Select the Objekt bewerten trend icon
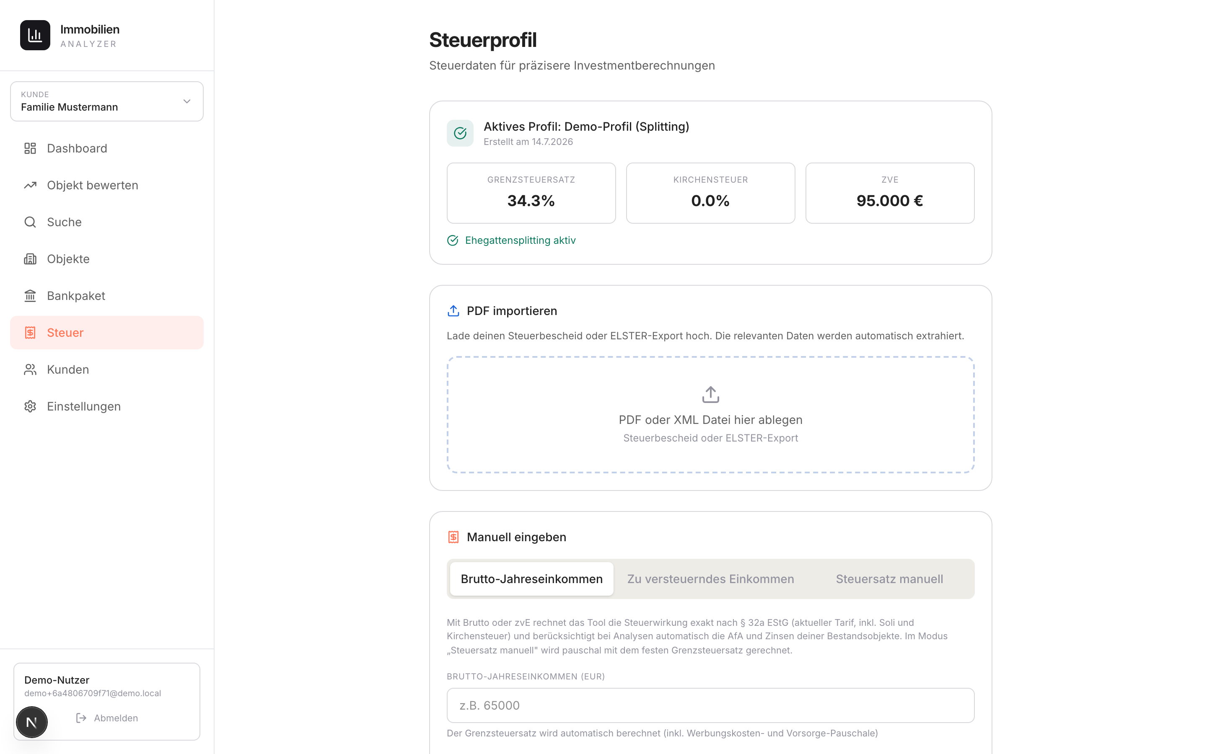Screen dimensions: 1207x754 coord(31,185)
